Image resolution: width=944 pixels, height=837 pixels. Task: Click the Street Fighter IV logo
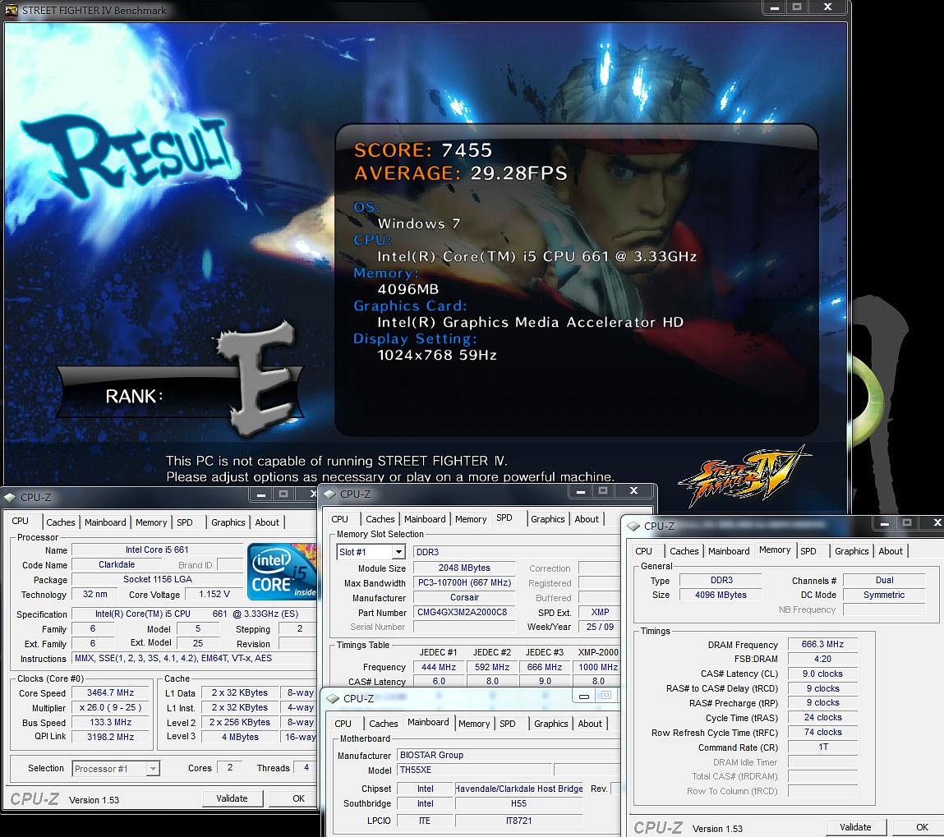click(x=744, y=478)
